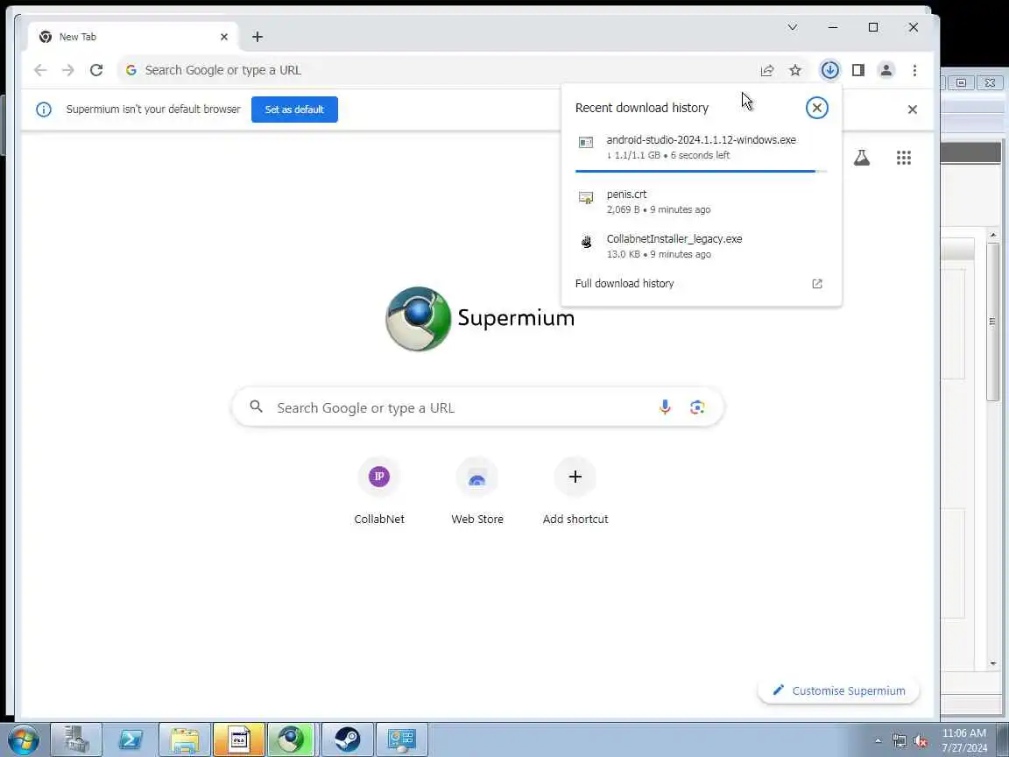Click the Windows Start orb
Viewport: 1009px width, 757px height.
tap(23, 739)
